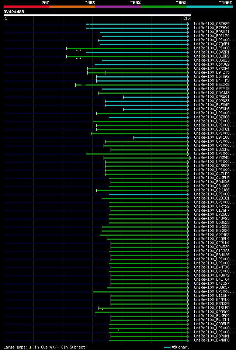Open hit UniRef100_A7Q6E1
Viewport: 236px width, 350px height.
(212, 44)
